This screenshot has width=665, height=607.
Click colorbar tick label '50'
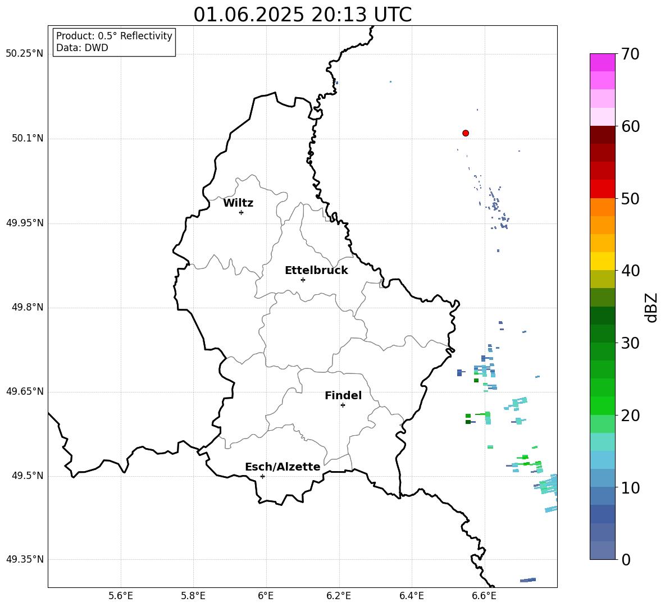[x=630, y=198]
